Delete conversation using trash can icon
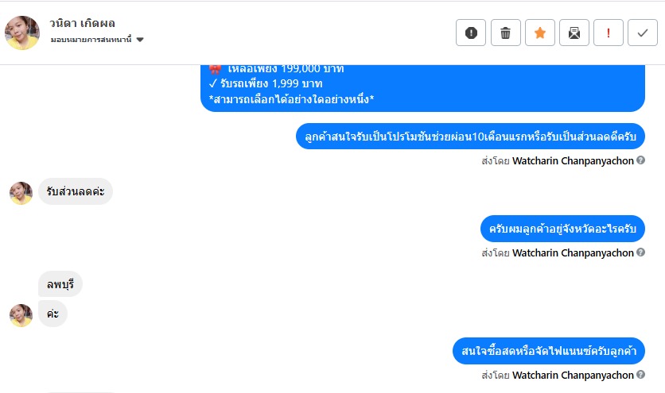Image resolution: width=665 pixels, height=393 pixels. pyautogui.click(x=506, y=33)
